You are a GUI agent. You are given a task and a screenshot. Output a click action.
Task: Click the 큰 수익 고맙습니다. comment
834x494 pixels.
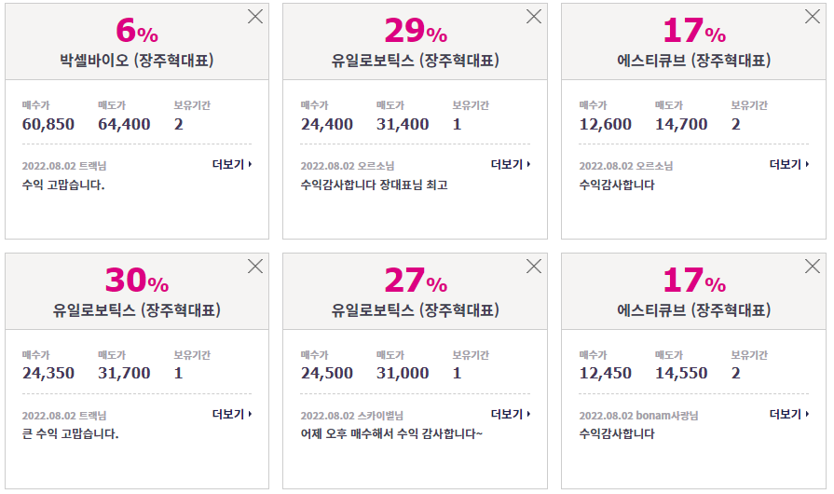pos(70,434)
